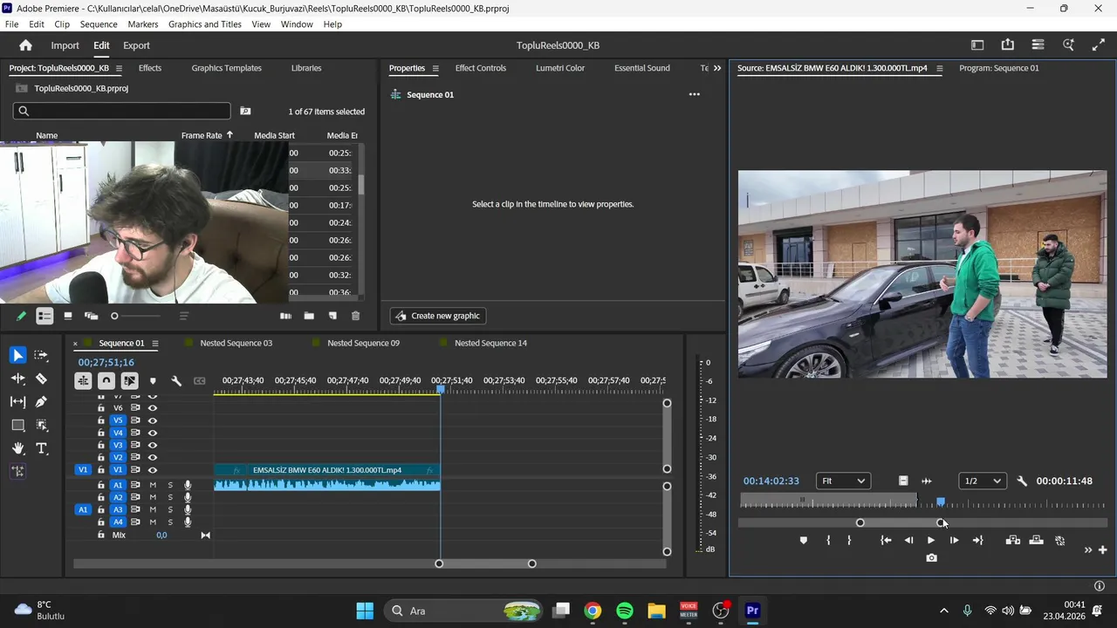Image resolution: width=1117 pixels, height=628 pixels.
Task: Click the Create new graphic button
Action: click(x=437, y=316)
